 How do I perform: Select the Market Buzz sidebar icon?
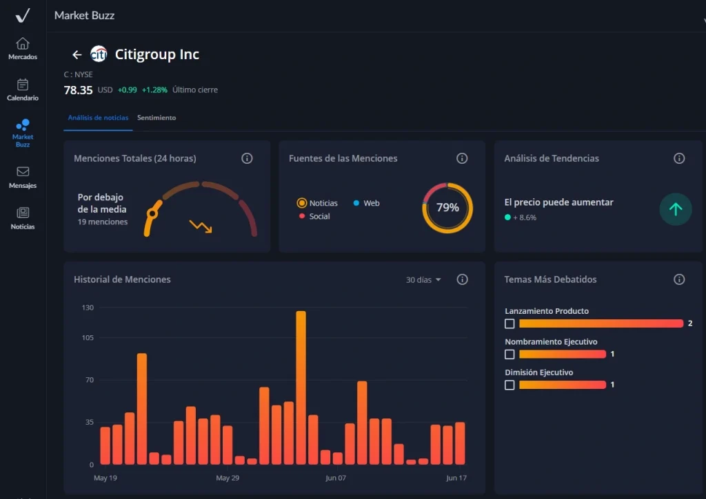23,125
